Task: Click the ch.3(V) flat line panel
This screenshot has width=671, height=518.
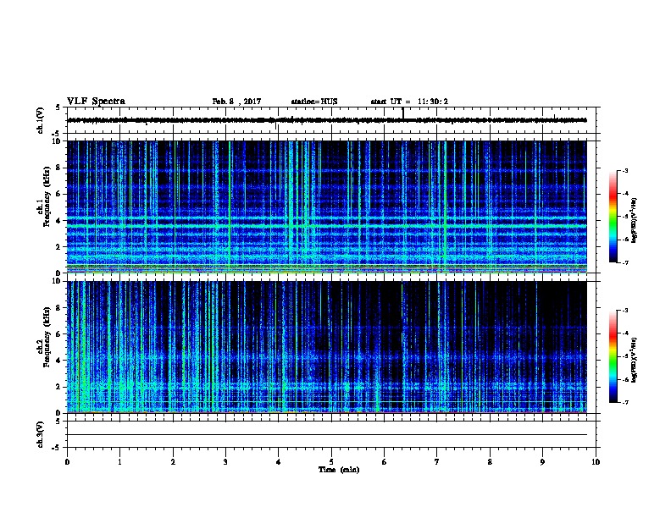Action: [x=331, y=434]
